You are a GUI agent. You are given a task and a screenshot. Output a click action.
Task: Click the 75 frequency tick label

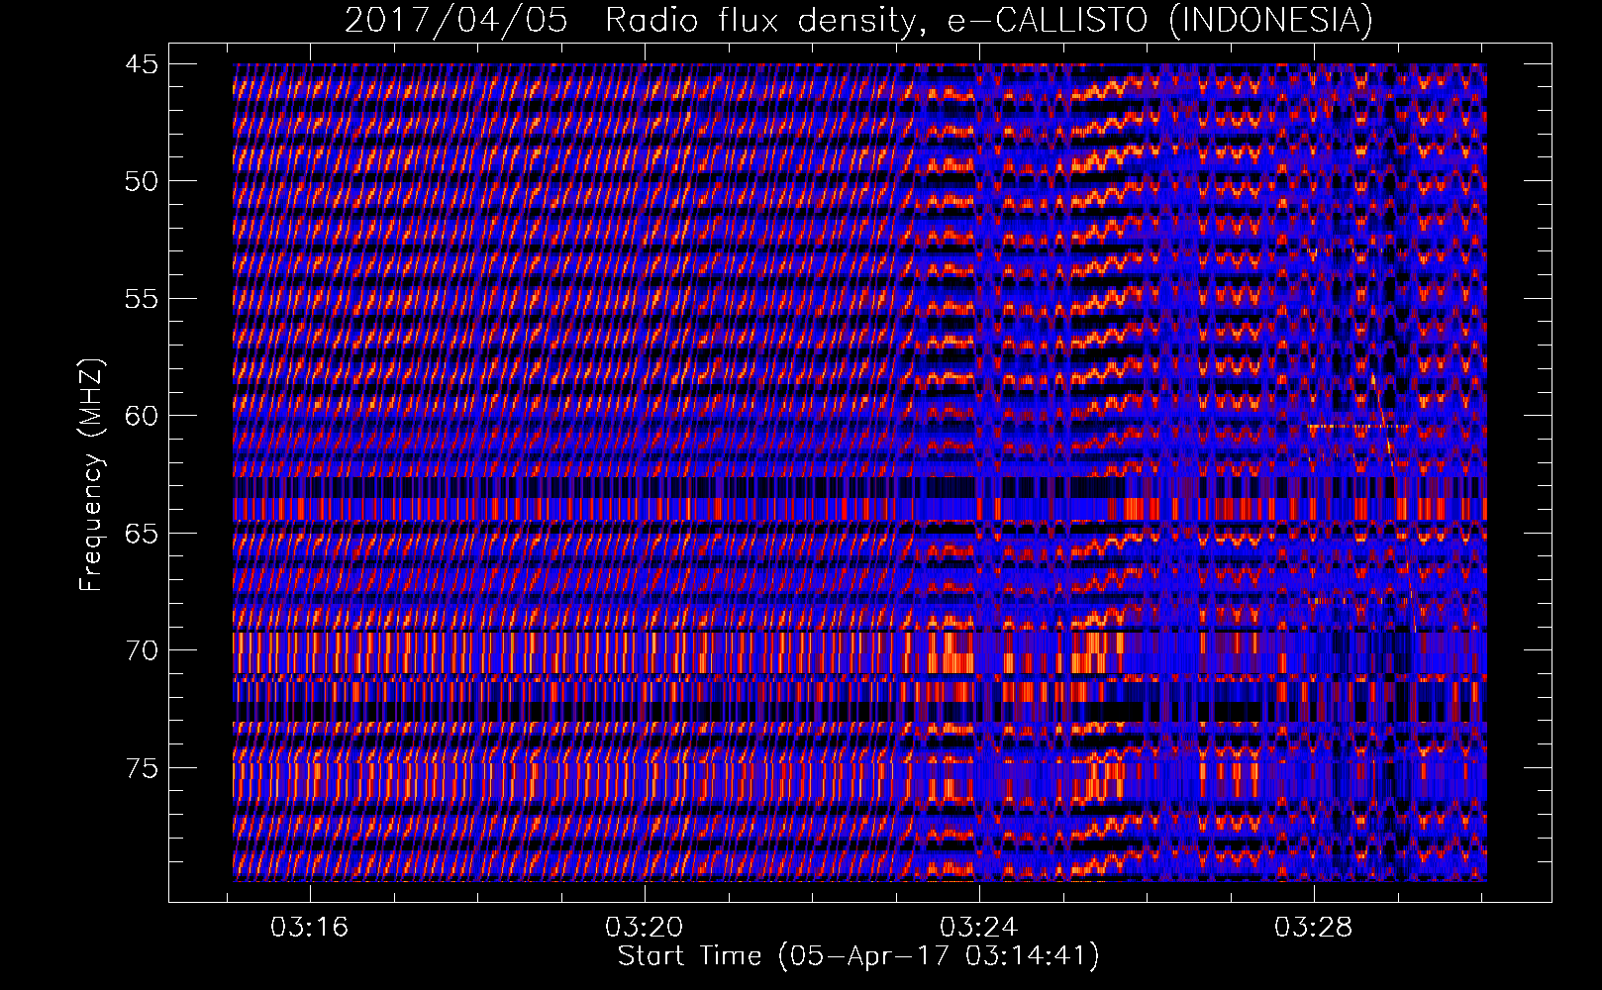click(x=141, y=768)
